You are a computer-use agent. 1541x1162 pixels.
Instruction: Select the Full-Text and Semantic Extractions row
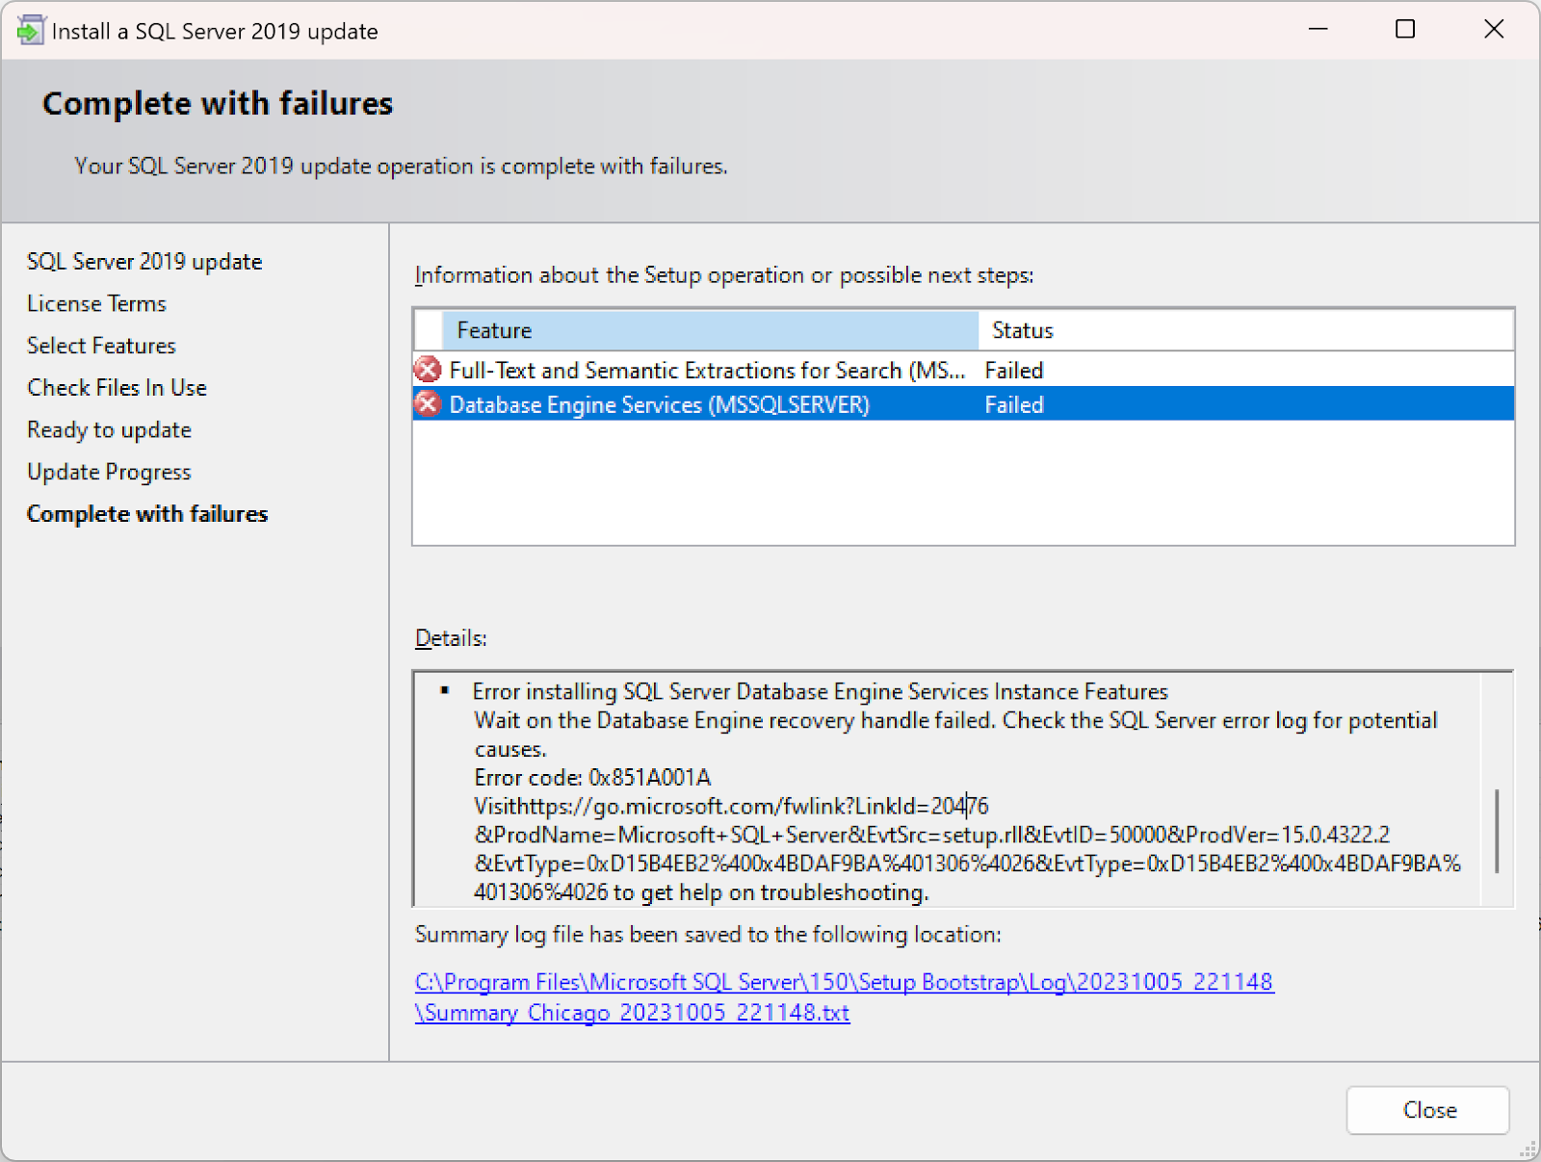(x=963, y=370)
